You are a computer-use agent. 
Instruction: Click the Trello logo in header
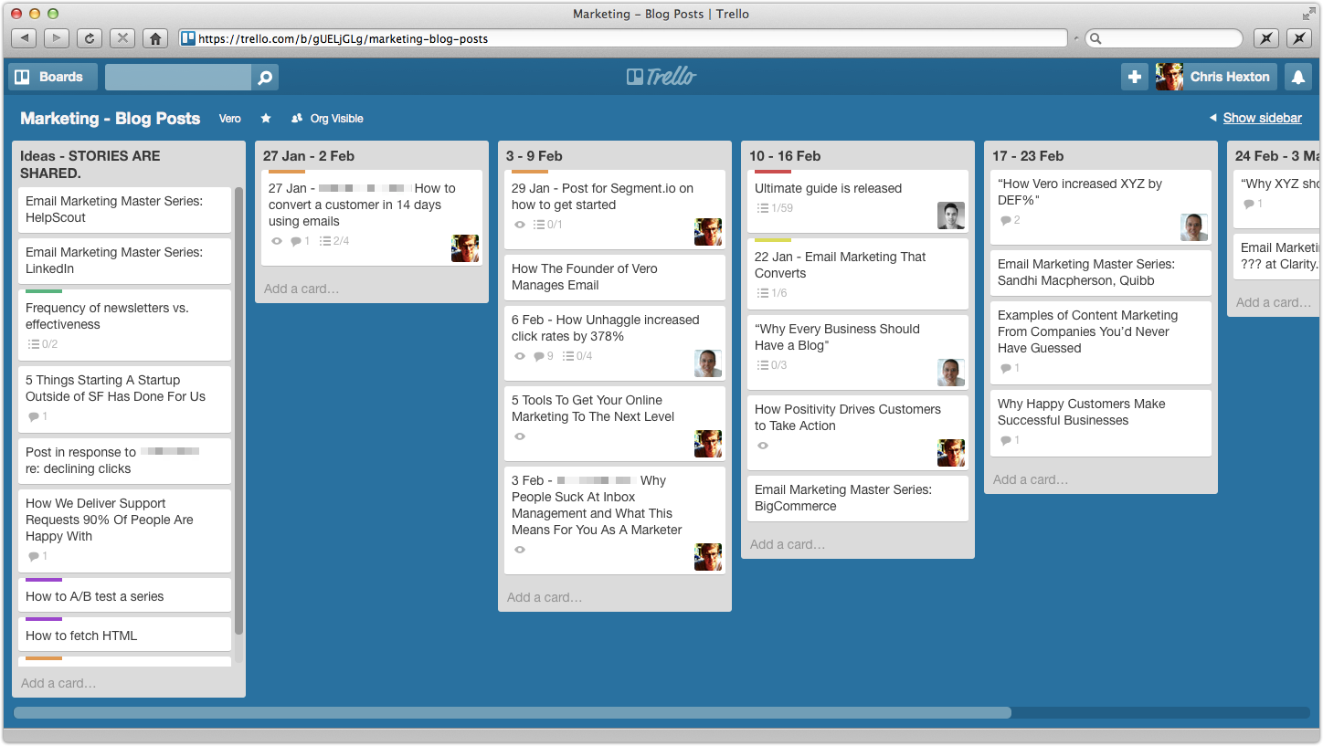point(661,78)
